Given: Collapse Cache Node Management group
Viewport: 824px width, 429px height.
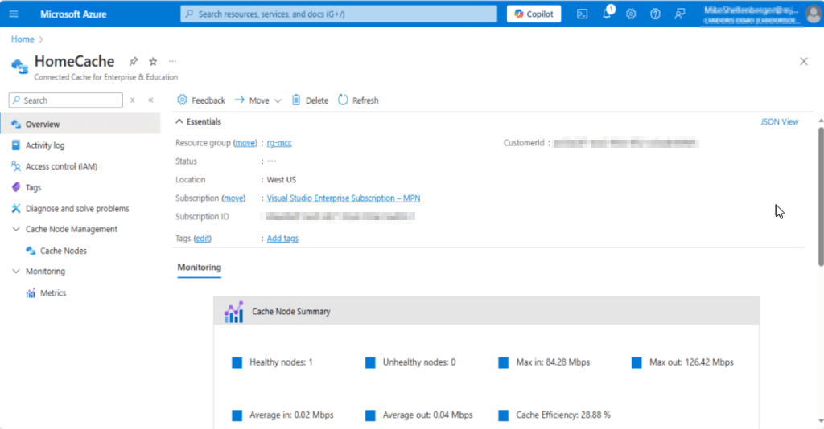Looking at the screenshot, I should point(17,229).
